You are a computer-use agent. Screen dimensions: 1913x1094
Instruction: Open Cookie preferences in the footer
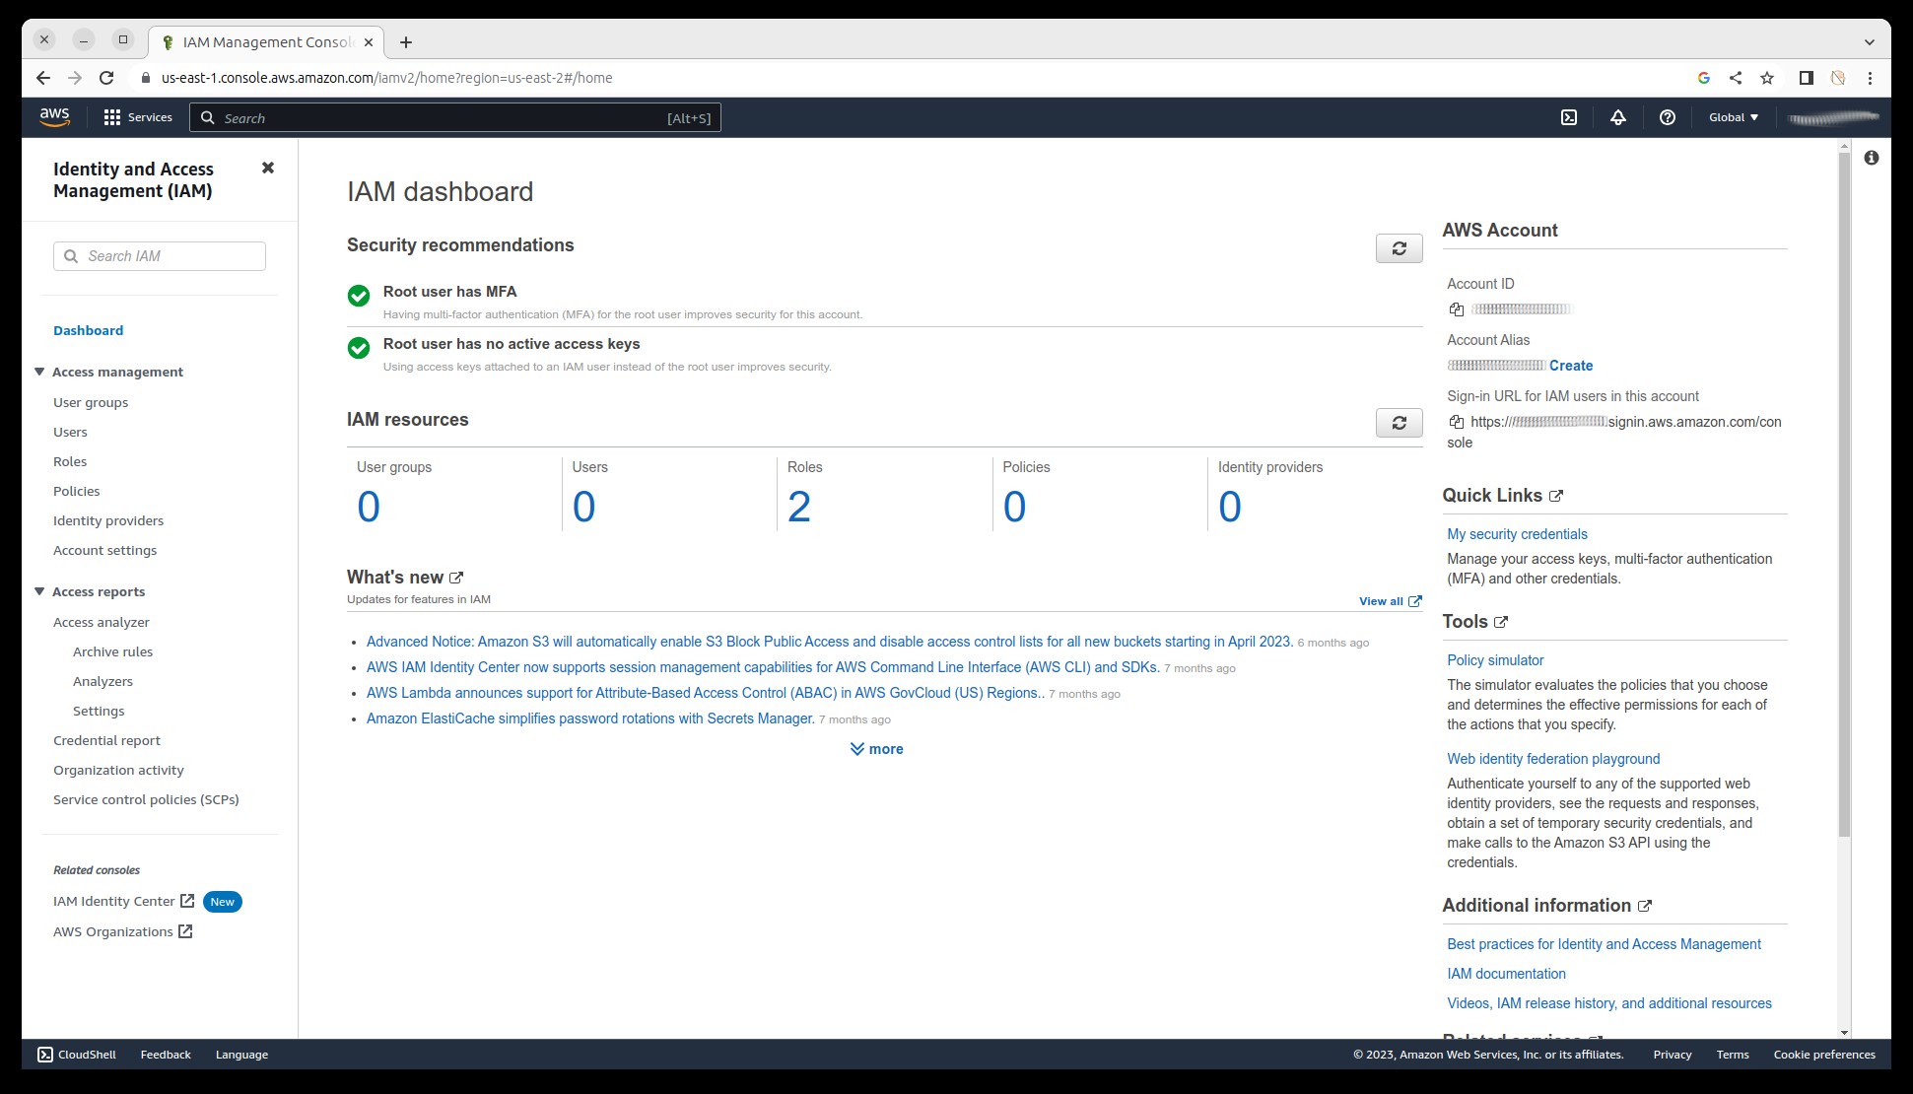point(1824,1055)
